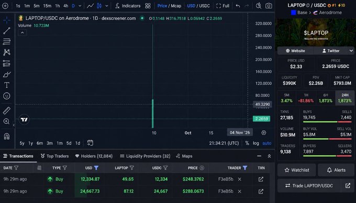Switch price column currency toggle
Viewport: 356px width, 203px height.
click(202, 168)
